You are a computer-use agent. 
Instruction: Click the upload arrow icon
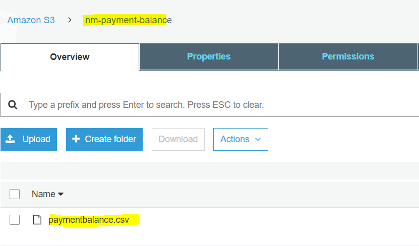point(10,139)
